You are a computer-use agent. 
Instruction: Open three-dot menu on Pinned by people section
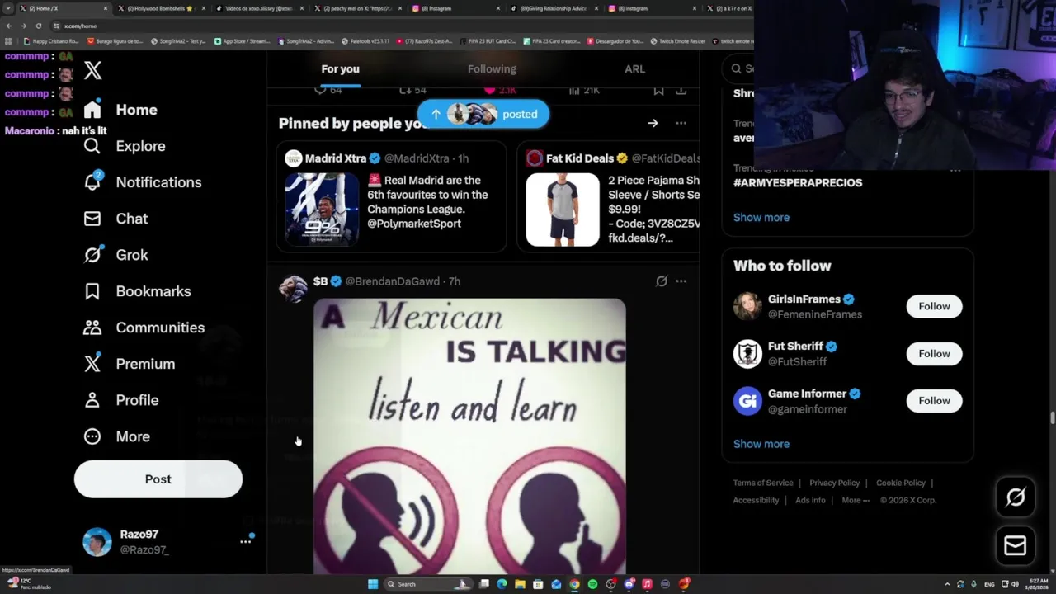pyautogui.click(x=681, y=123)
